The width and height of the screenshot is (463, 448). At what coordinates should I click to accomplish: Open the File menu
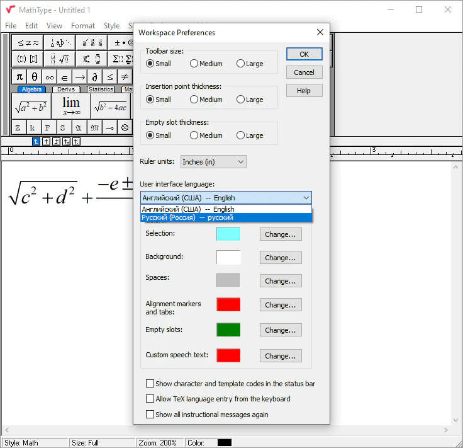coord(11,26)
